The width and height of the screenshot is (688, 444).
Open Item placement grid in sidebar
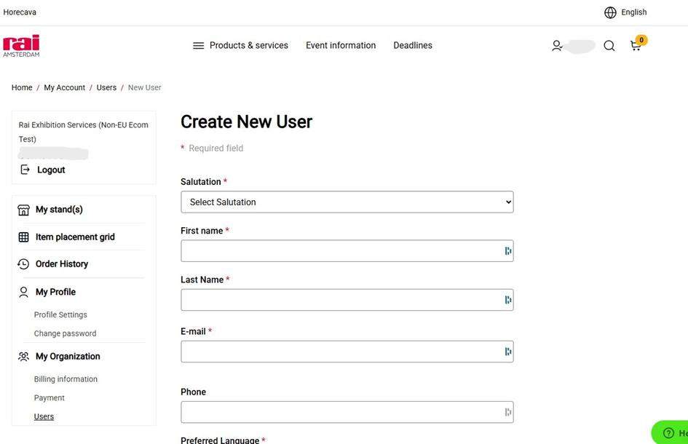pyautogui.click(x=75, y=237)
